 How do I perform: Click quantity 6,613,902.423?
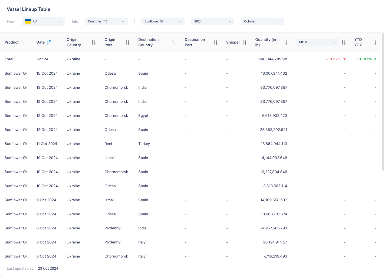[x=275, y=116]
